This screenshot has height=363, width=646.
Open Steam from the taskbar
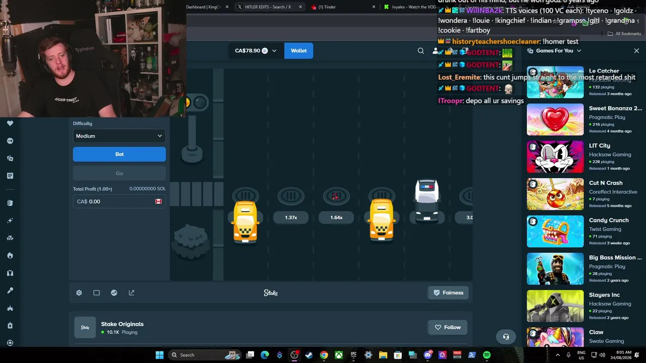click(309, 355)
